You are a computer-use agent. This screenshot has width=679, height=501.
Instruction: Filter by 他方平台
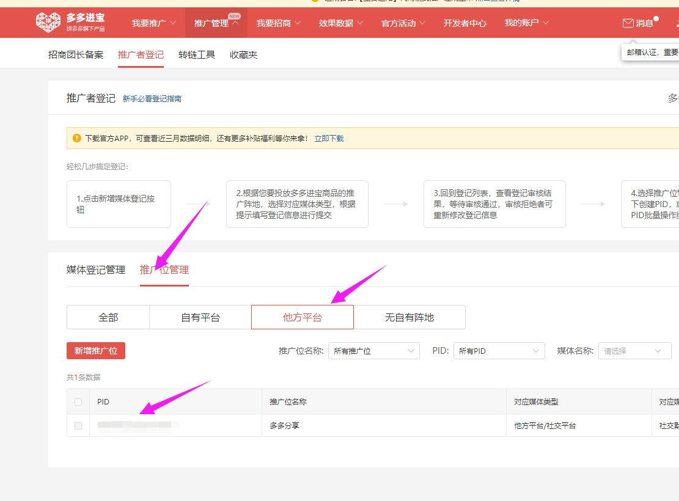point(303,317)
